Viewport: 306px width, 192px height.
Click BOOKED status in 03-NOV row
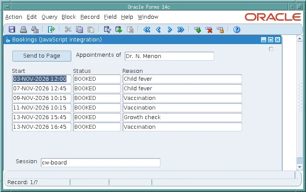coord(97,79)
